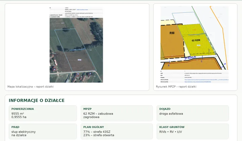Image resolution: width=242 pixels, height=141 pixels.
Task: Select the '62 RZM – zabudowa zagrodowa' text
Action: tap(98, 115)
